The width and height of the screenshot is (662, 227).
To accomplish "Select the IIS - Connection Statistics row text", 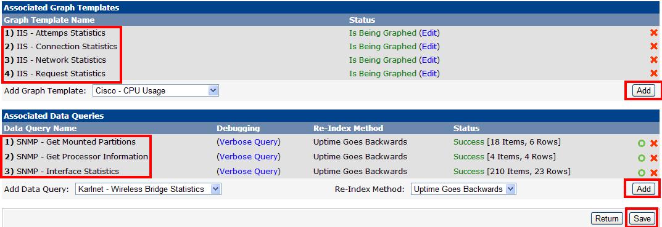I will tap(67, 46).
